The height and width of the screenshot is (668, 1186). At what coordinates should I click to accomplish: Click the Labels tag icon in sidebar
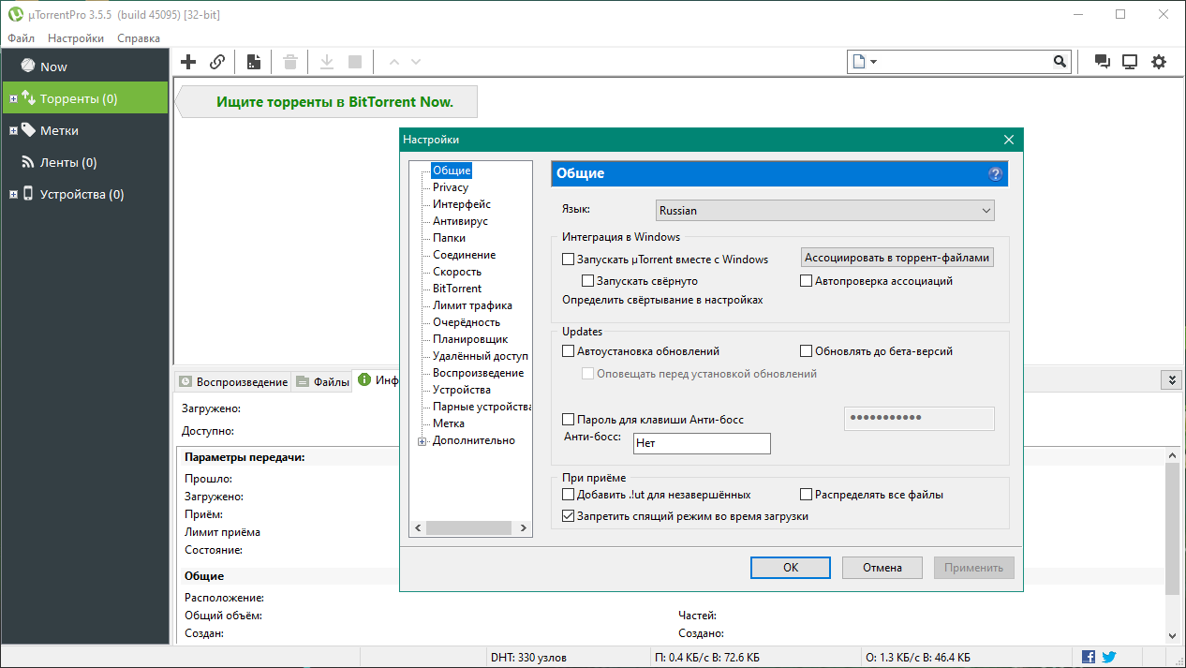coord(28,129)
